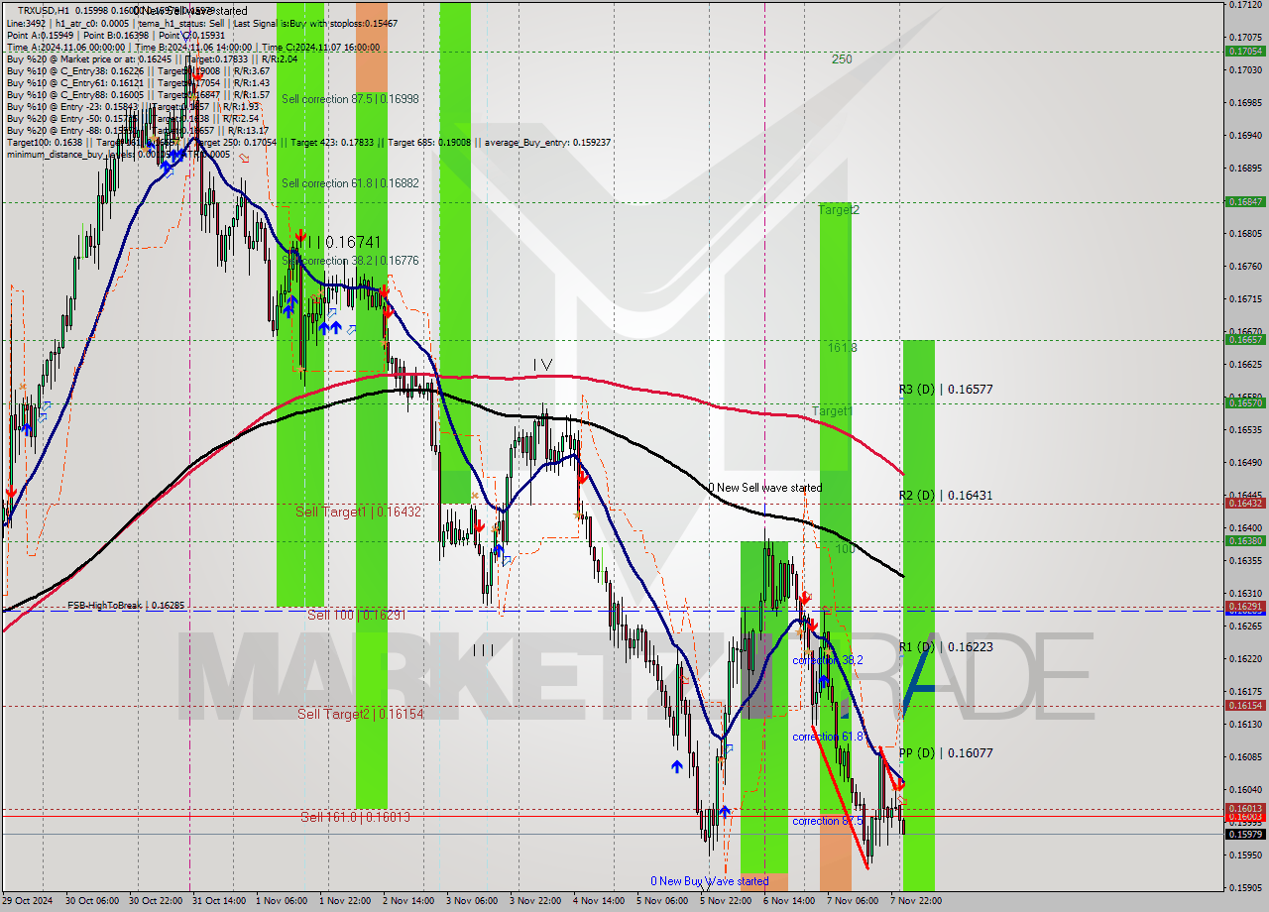Select the 'R1 (D) | 0.16223' pivot label

(x=946, y=646)
